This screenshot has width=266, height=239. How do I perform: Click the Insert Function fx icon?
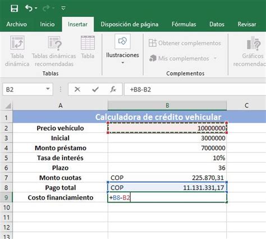[113, 89]
